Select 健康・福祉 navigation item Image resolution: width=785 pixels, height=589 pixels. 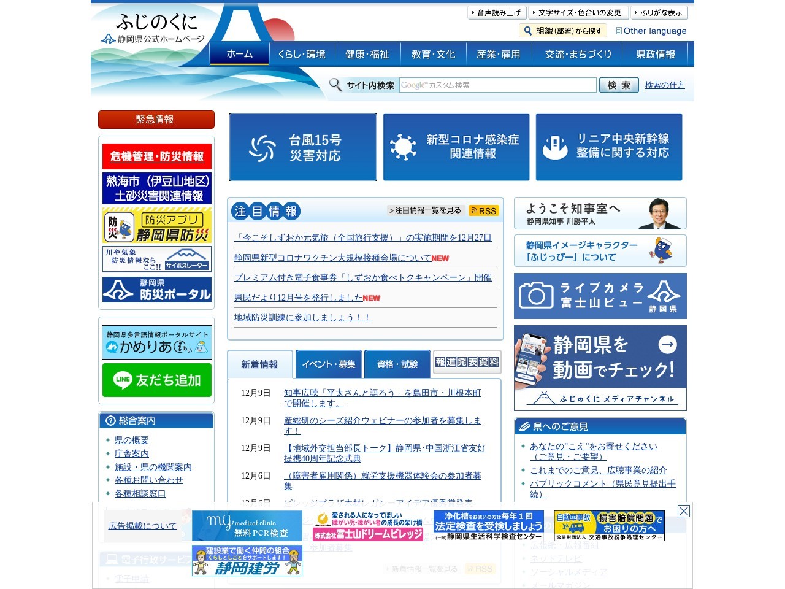pyautogui.click(x=367, y=54)
